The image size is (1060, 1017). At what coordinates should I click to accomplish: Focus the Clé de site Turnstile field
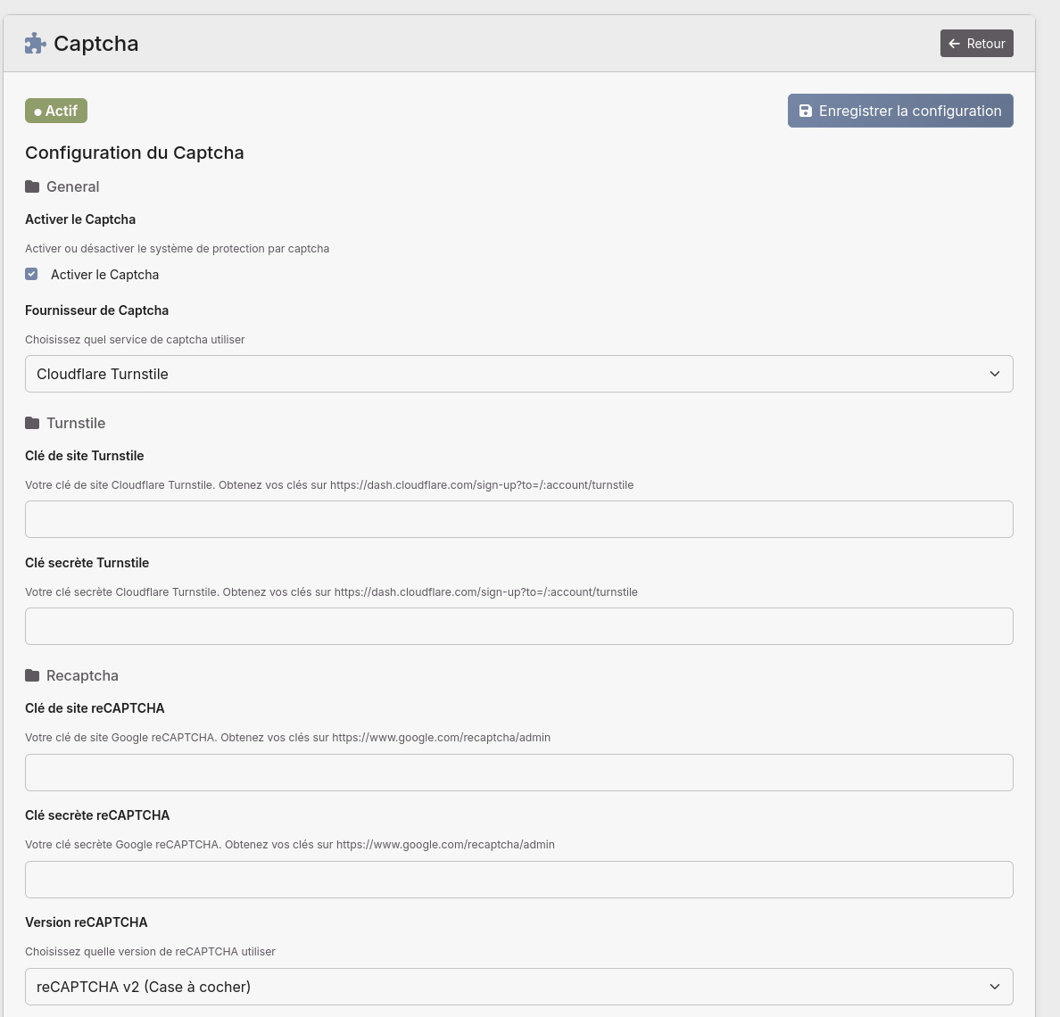(x=518, y=519)
